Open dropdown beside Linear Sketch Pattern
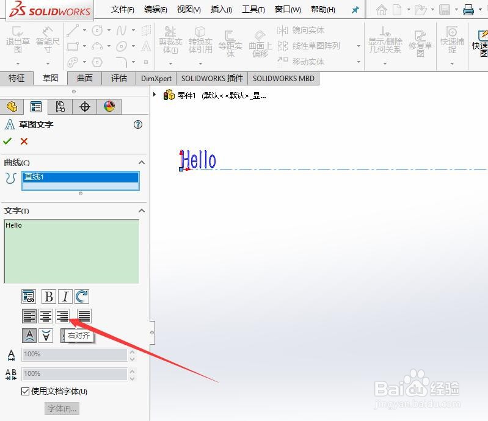The height and width of the screenshot is (421, 488). (359, 46)
